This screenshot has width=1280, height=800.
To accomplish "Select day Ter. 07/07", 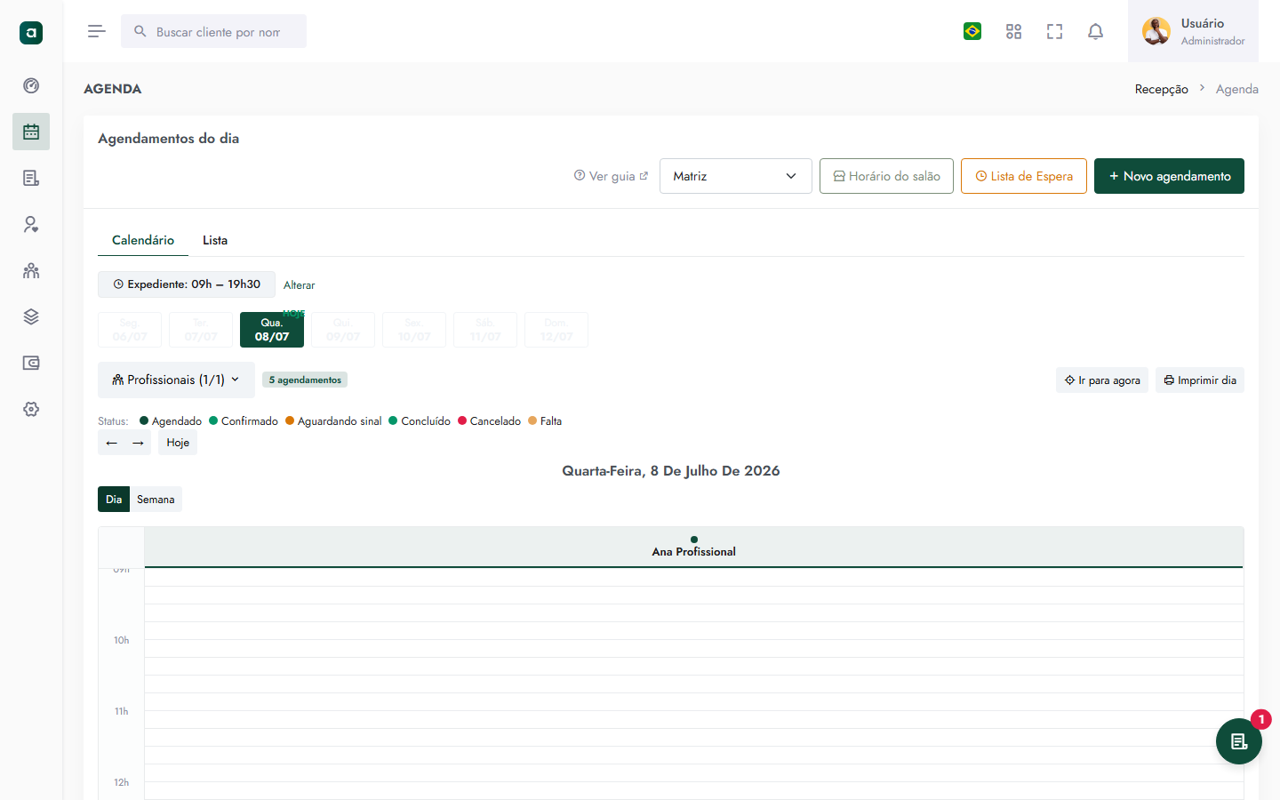I will (x=201, y=330).
